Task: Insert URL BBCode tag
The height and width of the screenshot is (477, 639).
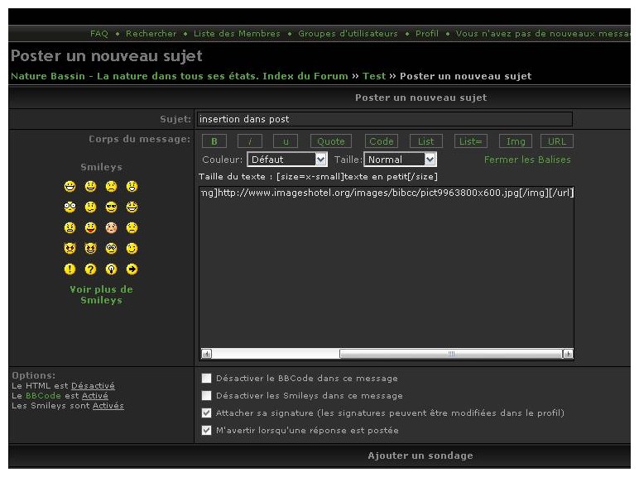Action: tap(557, 141)
